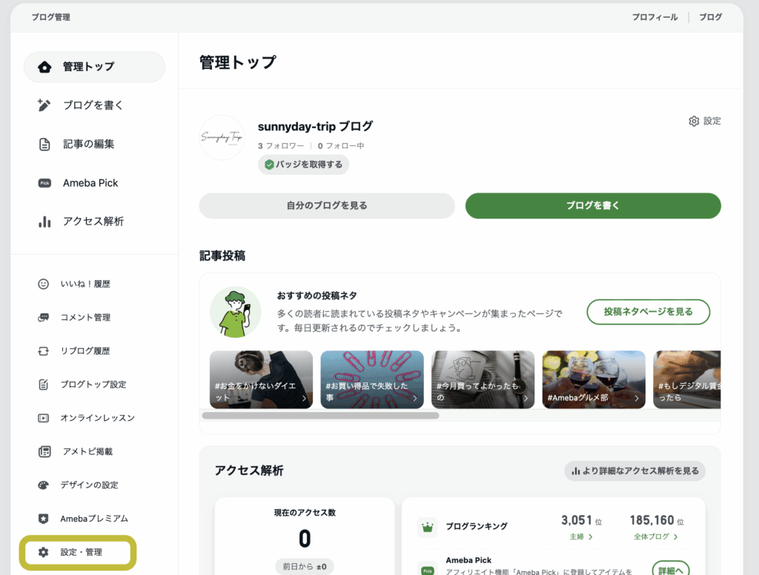Click the バッジを取得する button
This screenshot has height=575, width=759.
pos(303,164)
